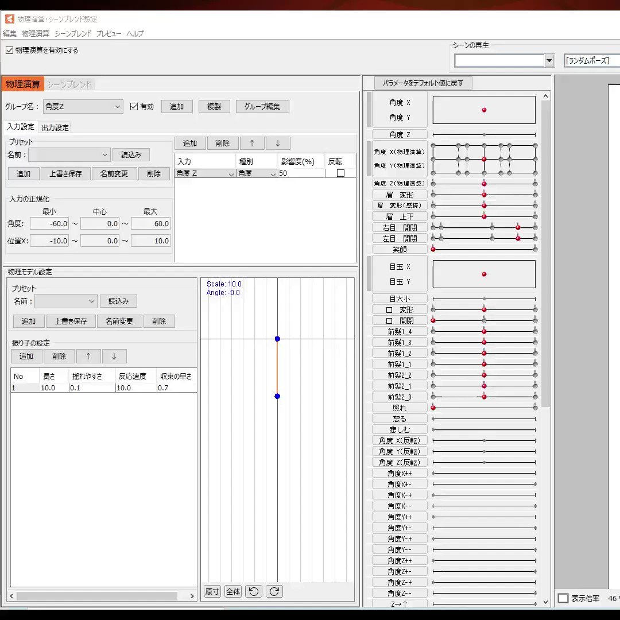Click the 笑顔 parameter slider
The width and height of the screenshot is (620, 620).
484,249
